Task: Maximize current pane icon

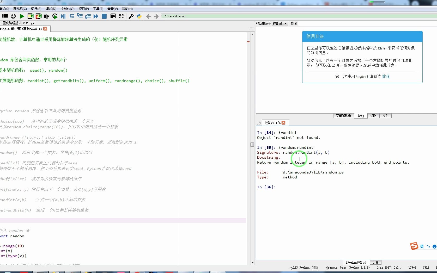Action: [113, 16]
